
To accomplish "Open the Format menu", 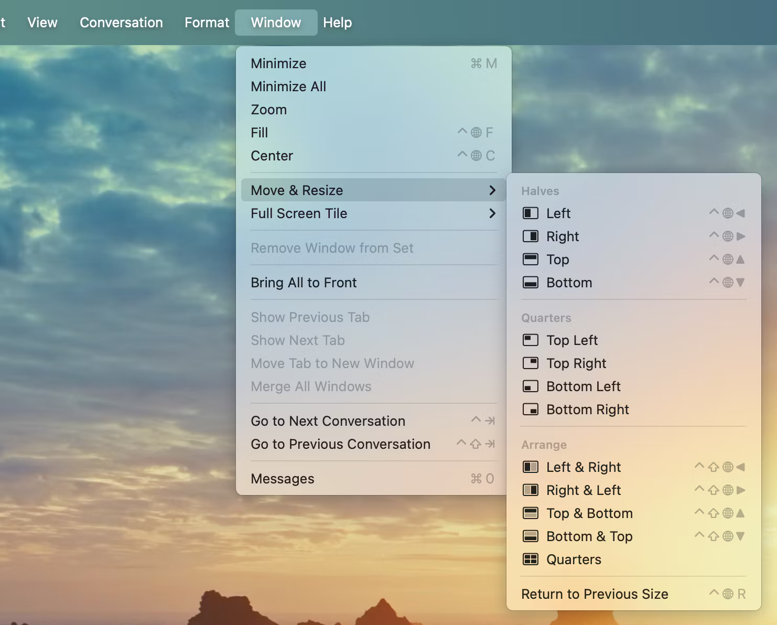I will (x=207, y=23).
